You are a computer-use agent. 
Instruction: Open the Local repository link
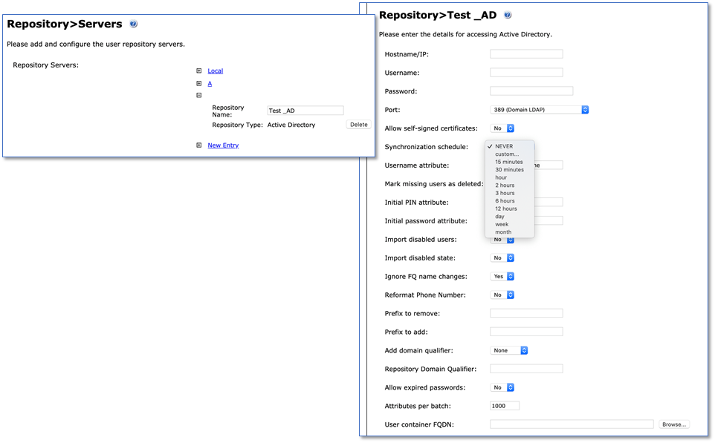click(x=216, y=71)
